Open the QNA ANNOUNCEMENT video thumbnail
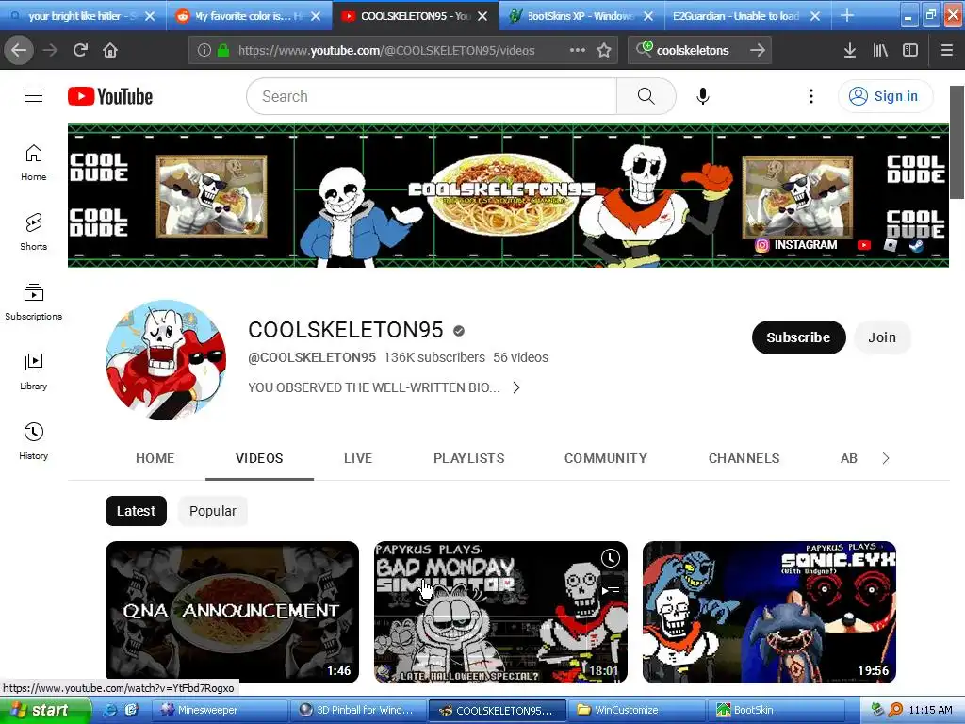The image size is (965, 724). pos(232,612)
